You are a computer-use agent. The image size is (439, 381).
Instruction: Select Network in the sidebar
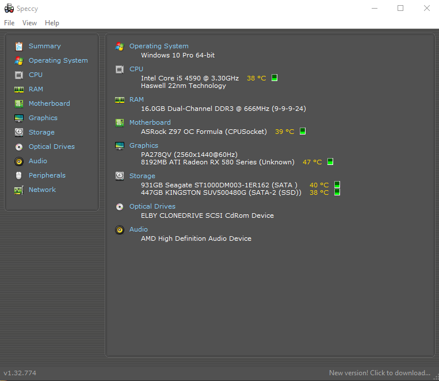(42, 190)
